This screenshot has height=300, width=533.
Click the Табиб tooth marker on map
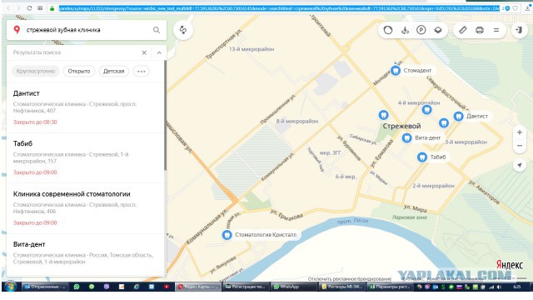coord(422,157)
